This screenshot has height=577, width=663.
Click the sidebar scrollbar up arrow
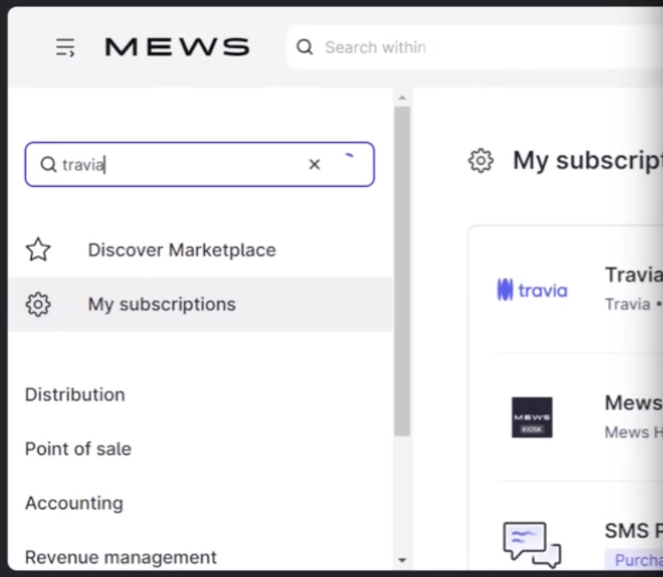point(402,97)
